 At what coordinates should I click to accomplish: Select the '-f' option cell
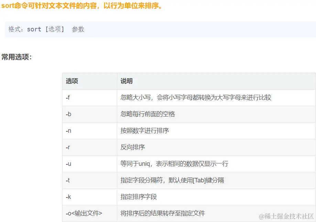[x=90, y=98]
